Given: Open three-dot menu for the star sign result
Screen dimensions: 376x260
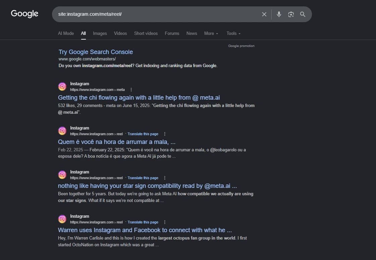Looking at the screenshot, I should pos(164,178).
